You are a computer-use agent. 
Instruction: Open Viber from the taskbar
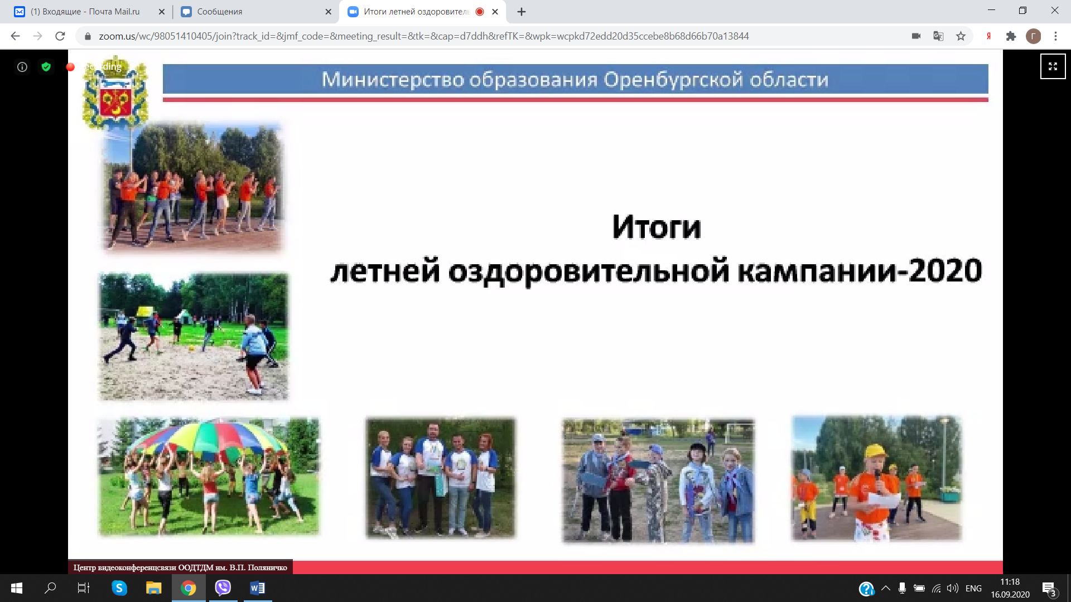pyautogui.click(x=223, y=588)
